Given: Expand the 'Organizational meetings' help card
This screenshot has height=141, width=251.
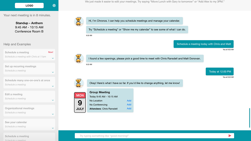Looking at the screenshot, I should coord(53,114).
